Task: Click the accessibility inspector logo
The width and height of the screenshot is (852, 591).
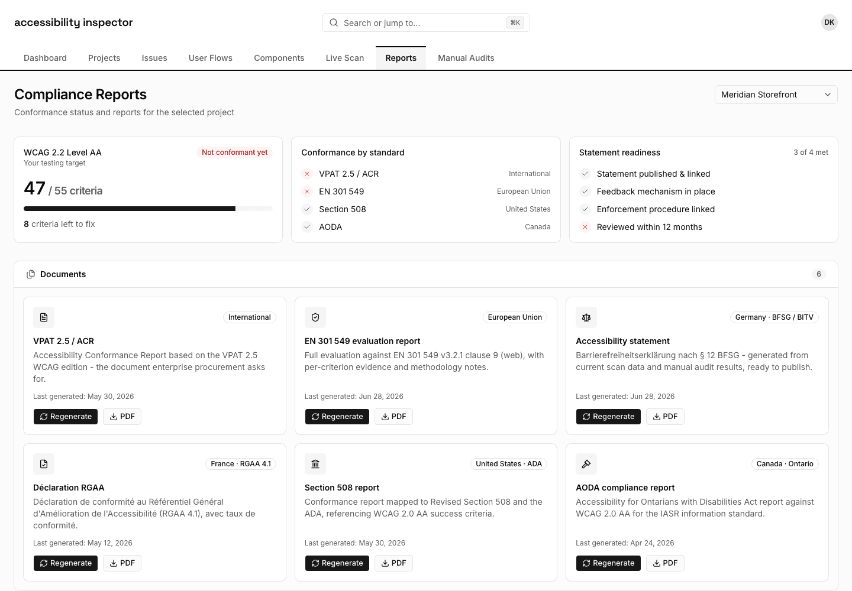Action: [73, 22]
